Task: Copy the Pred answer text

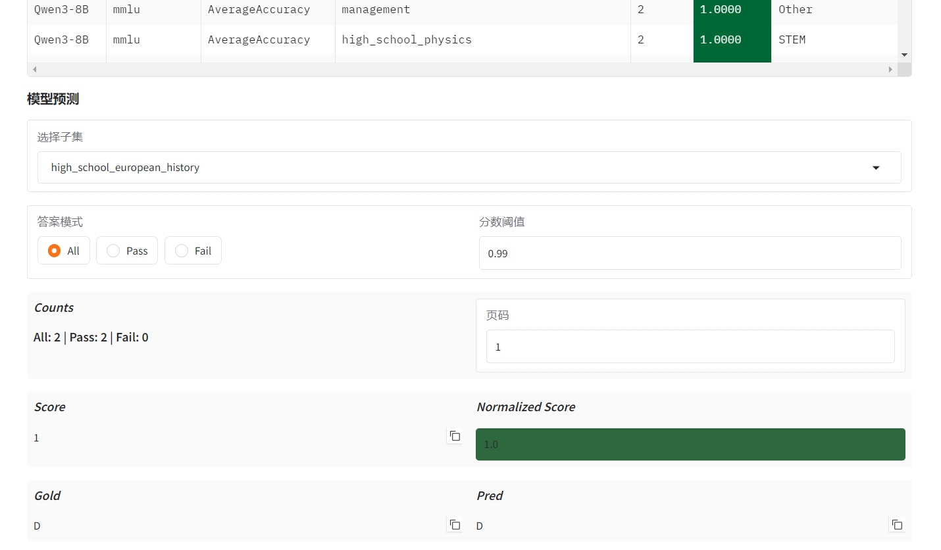Action: (897, 524)
